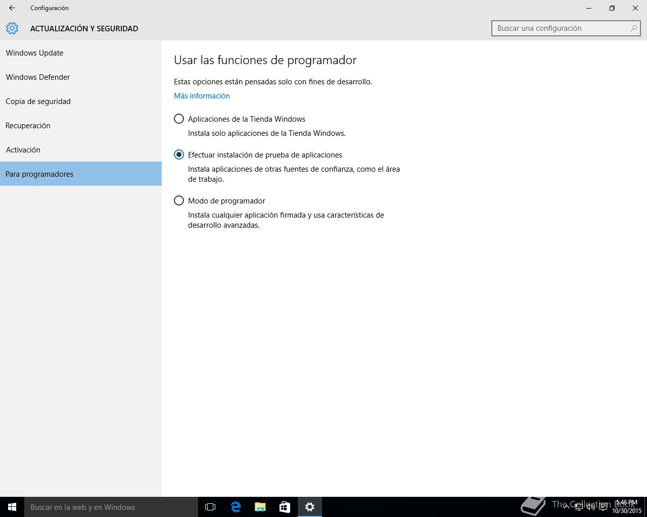Open the Recuperación section
Viewport: 647px width, 517px height.
point(81,126)
